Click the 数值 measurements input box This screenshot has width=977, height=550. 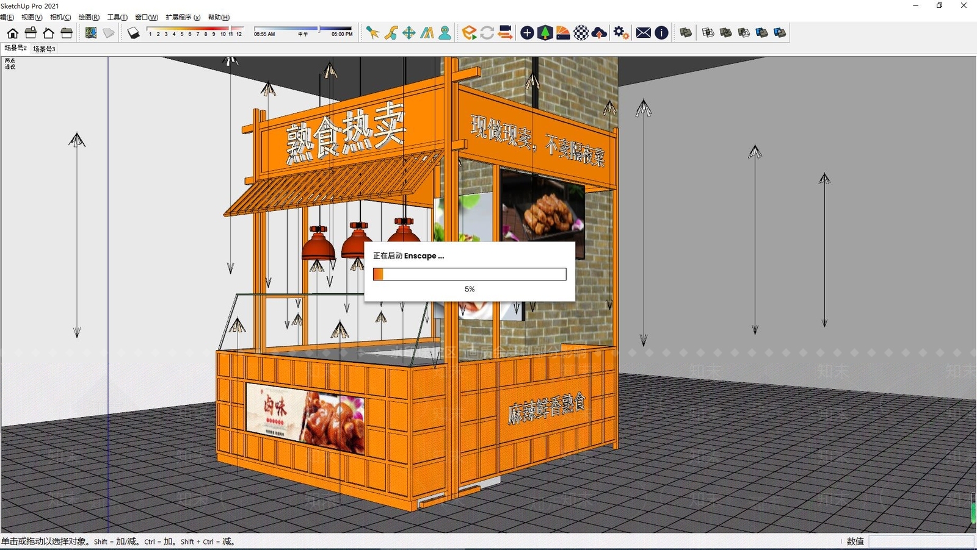tap(921, 541)
